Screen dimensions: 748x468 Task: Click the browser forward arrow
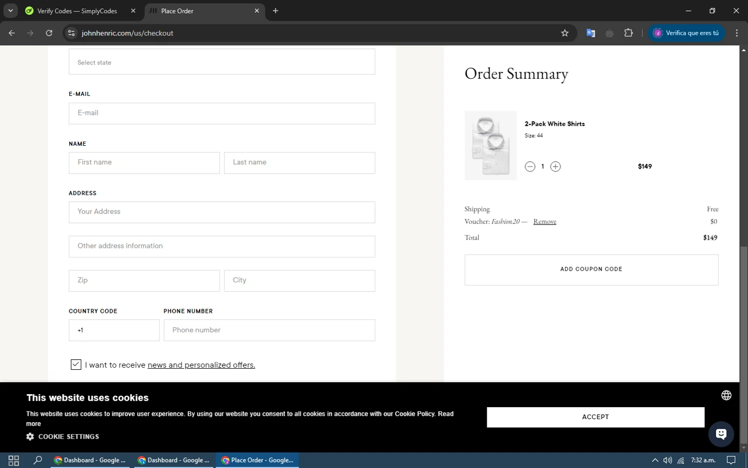coord(30,33)
